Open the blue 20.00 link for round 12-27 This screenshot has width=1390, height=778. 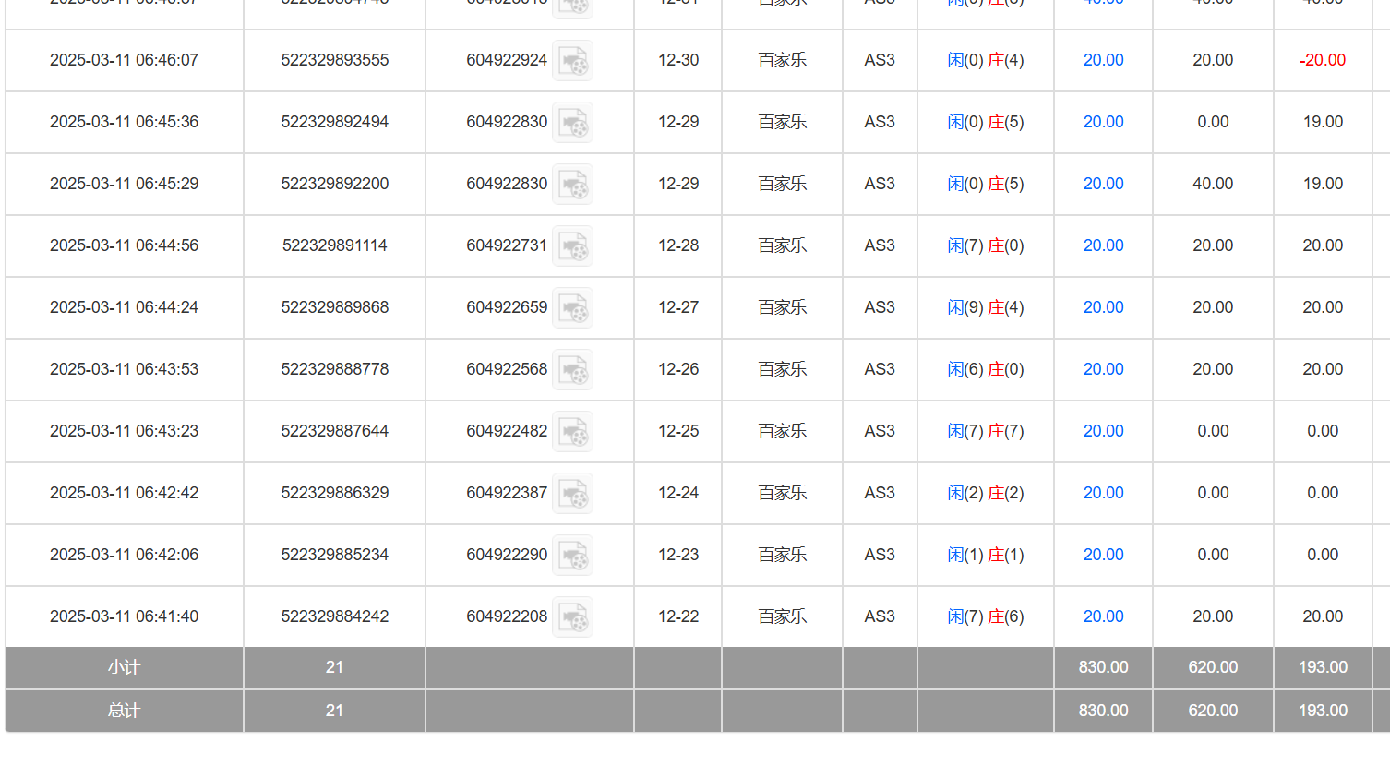tap(1103, 307)
